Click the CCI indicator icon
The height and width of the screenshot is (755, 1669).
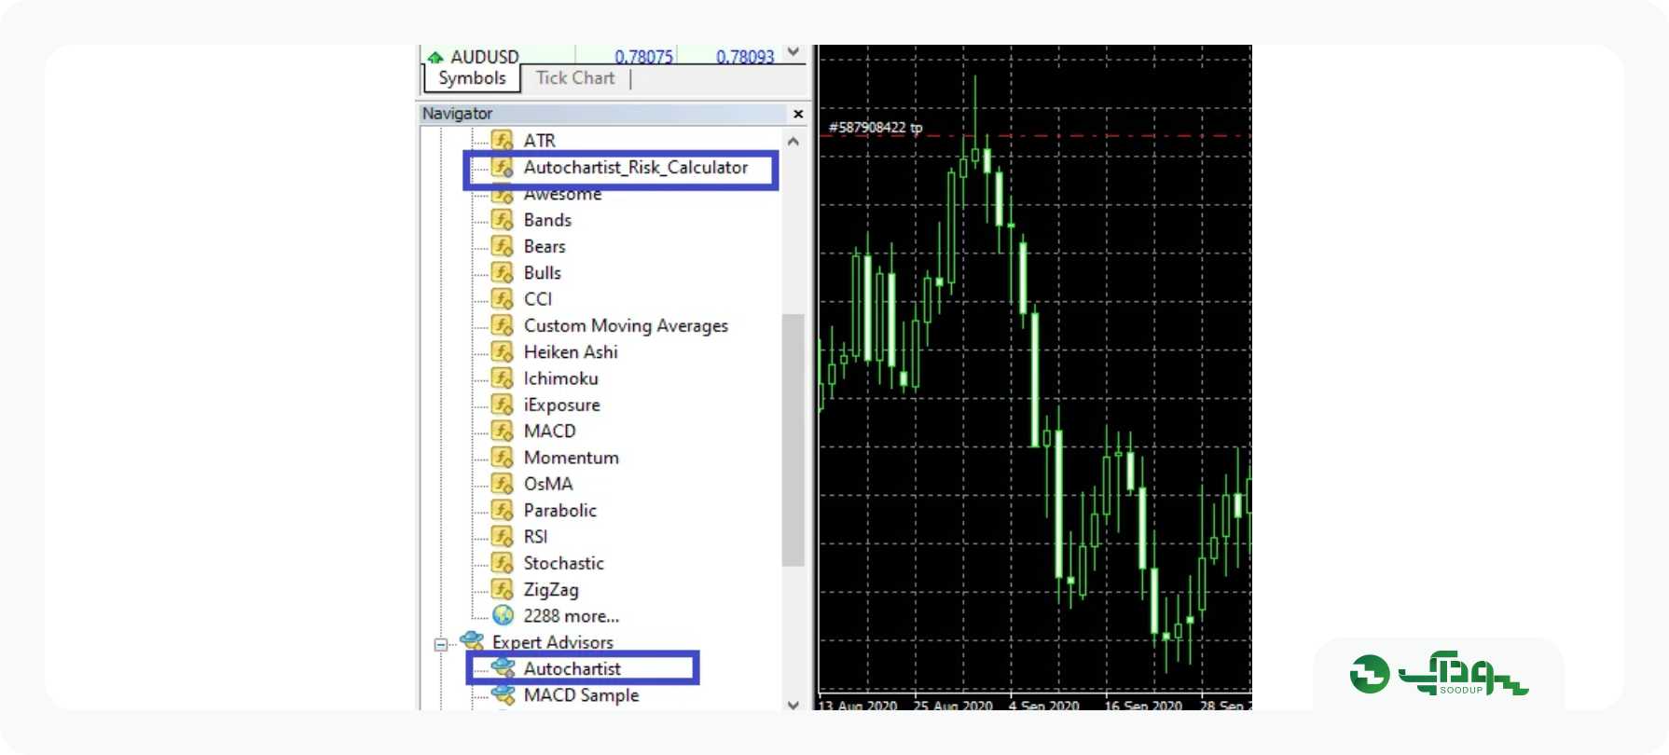[x=503, y=299]
